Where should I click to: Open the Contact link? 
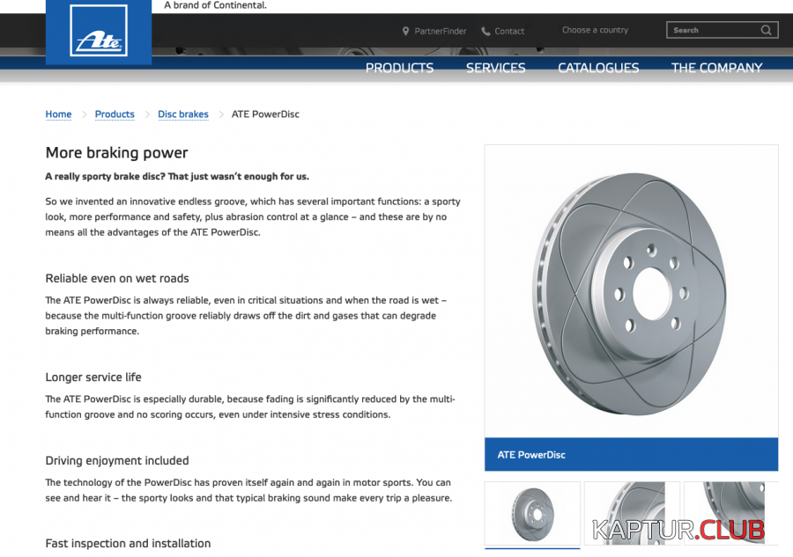[x=509, y=31]
